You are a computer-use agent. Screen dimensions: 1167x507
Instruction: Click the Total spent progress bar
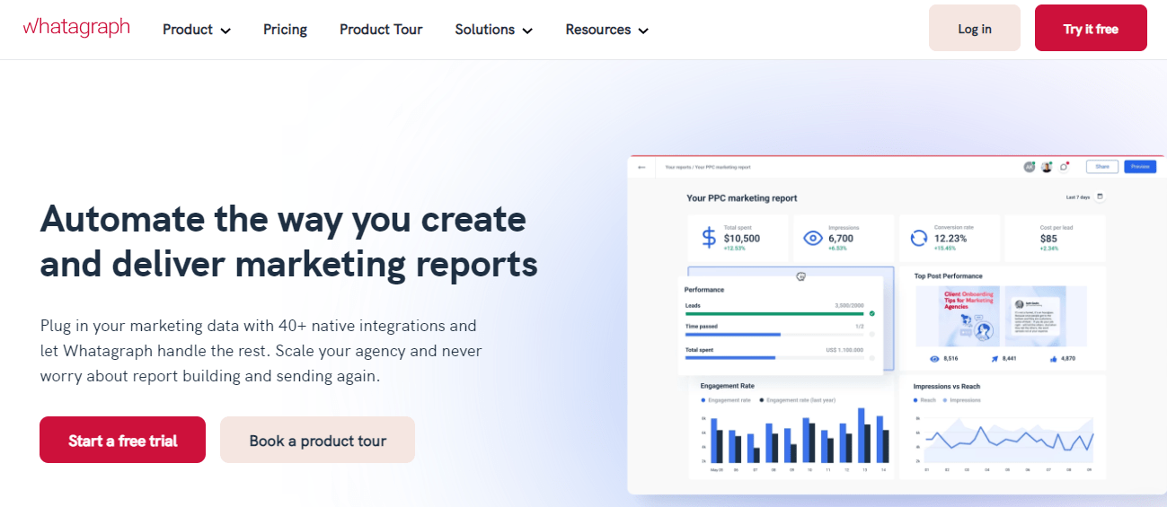click(x=774, y=357)
